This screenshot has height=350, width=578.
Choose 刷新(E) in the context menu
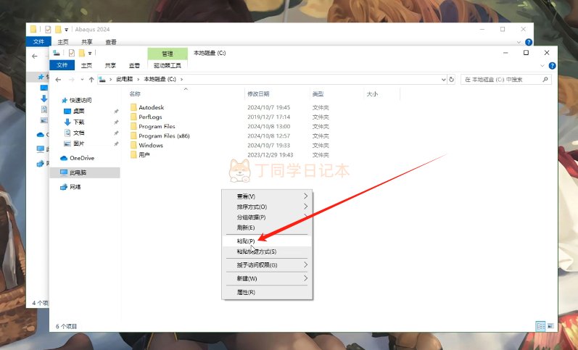point(267,228)
